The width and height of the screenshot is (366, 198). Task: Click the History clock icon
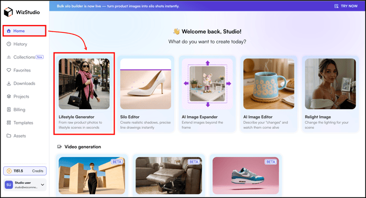click(x=9, y=44)
